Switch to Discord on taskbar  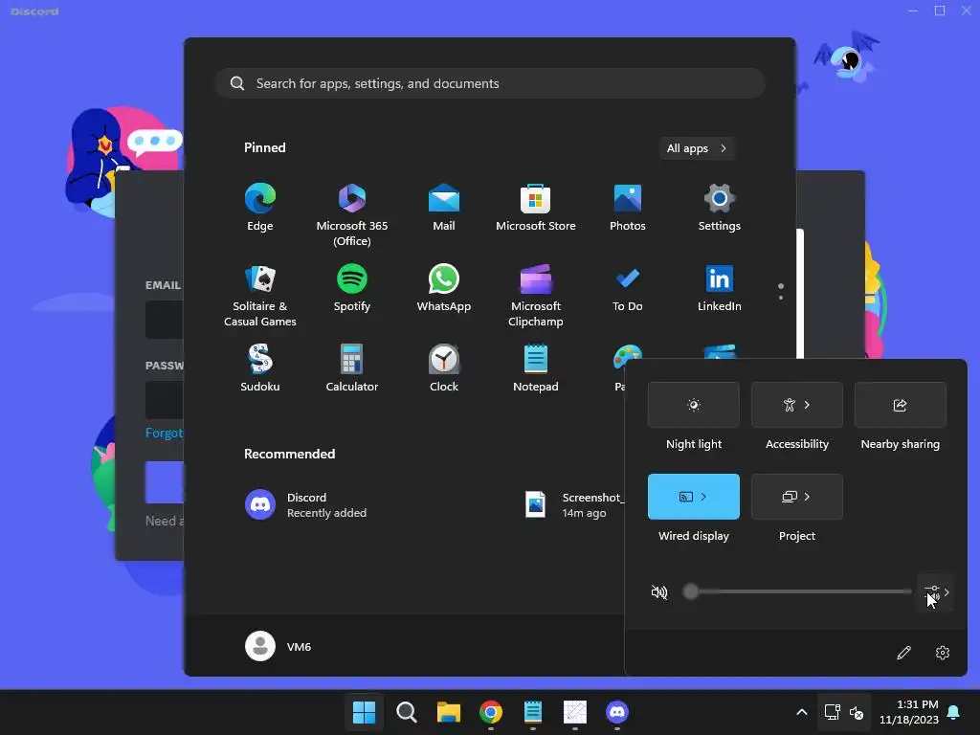(x=617, y=712)
